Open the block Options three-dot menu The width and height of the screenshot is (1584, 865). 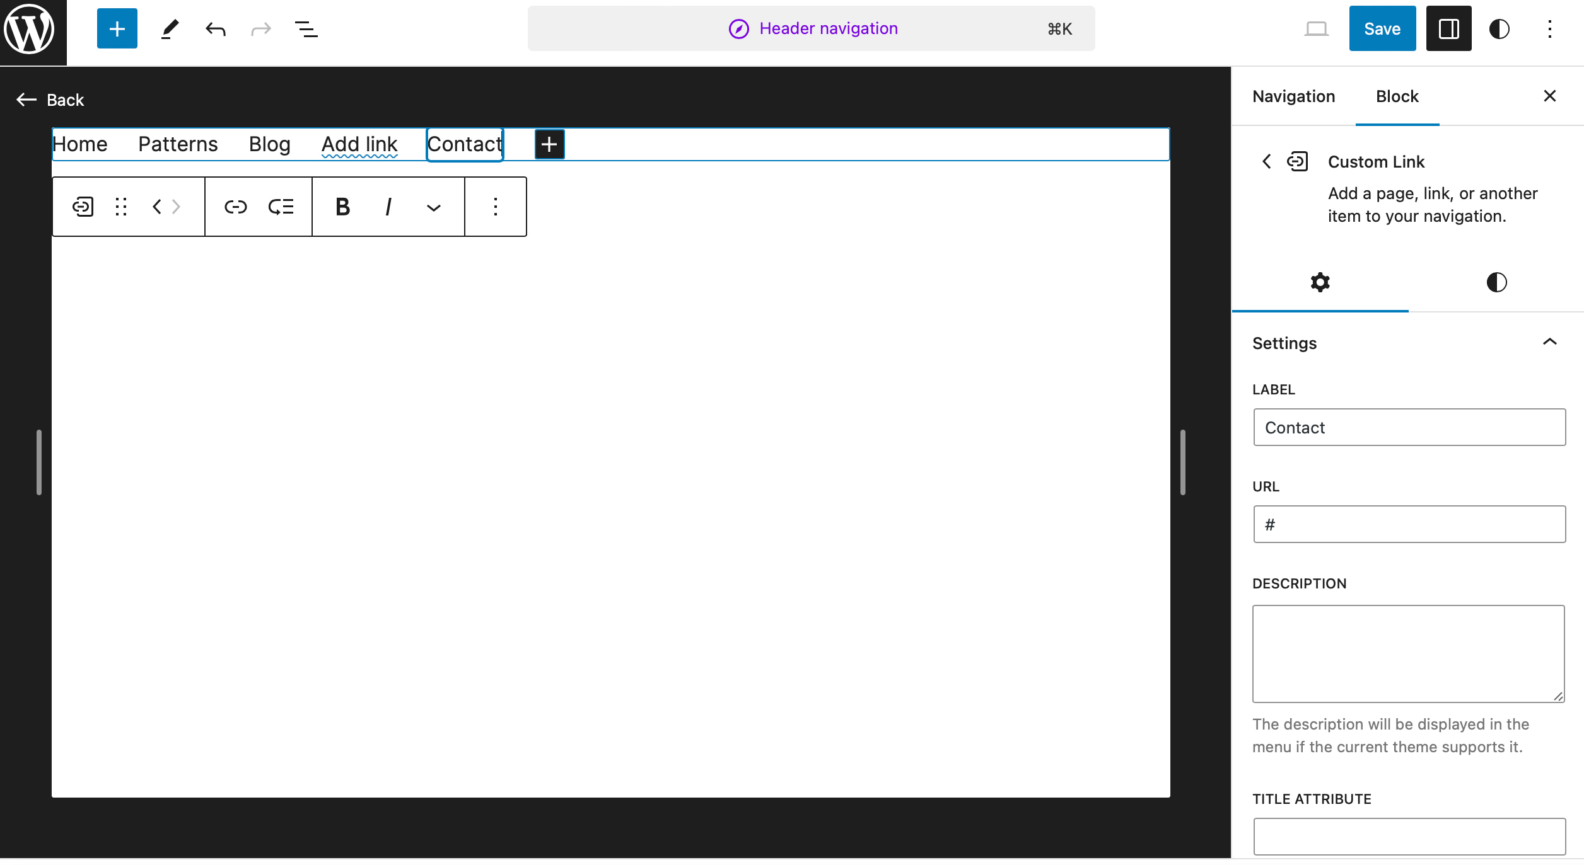(496, 207)
